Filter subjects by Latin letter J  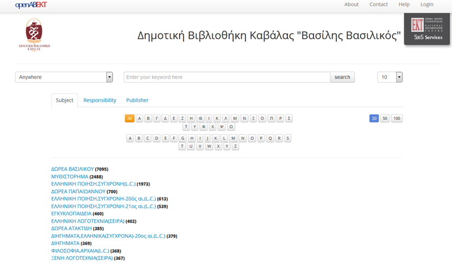click(x=207, y=138)
